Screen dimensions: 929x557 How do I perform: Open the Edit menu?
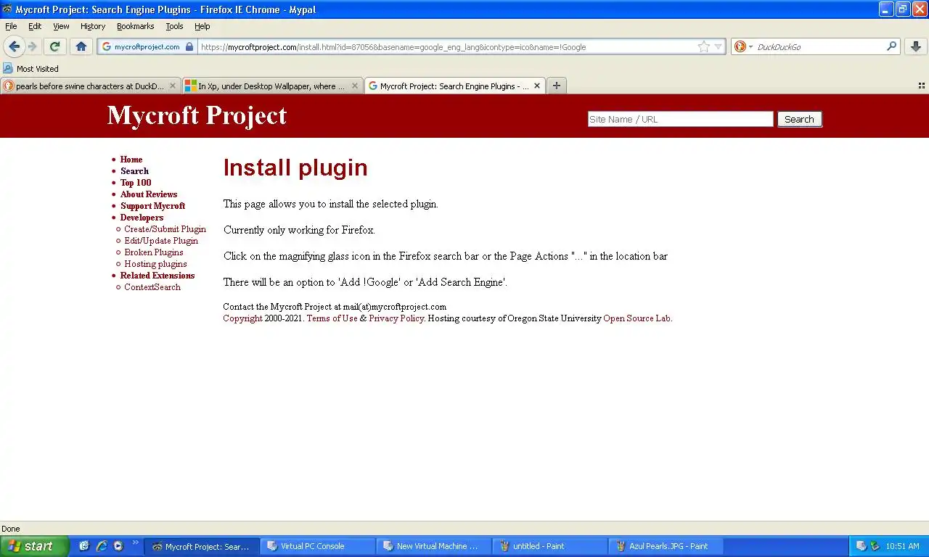35,26
